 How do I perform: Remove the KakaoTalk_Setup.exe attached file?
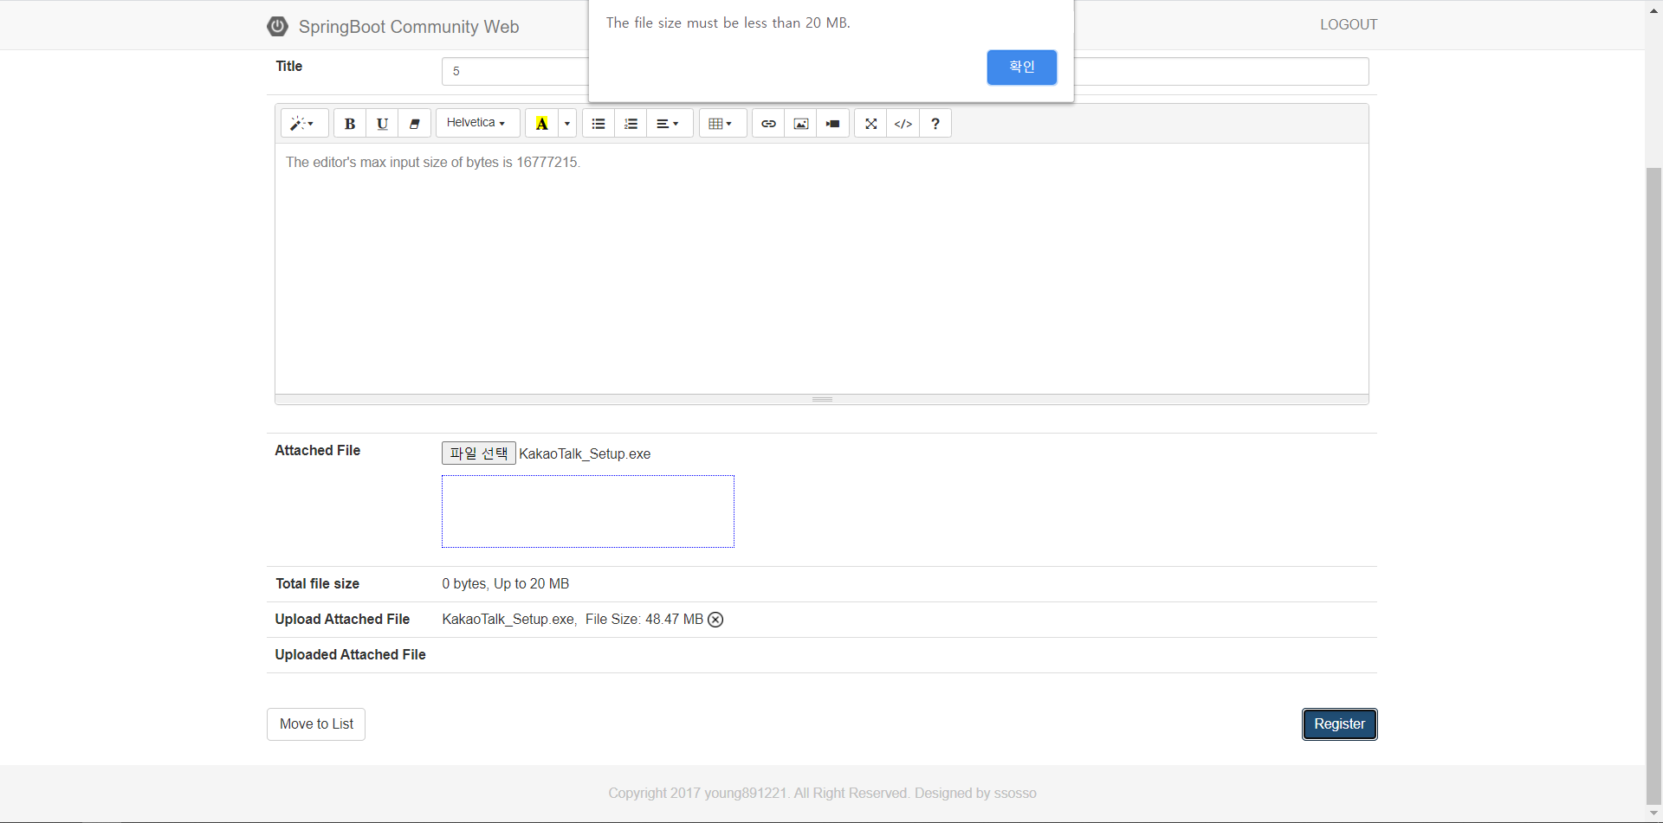click(715, 620)
